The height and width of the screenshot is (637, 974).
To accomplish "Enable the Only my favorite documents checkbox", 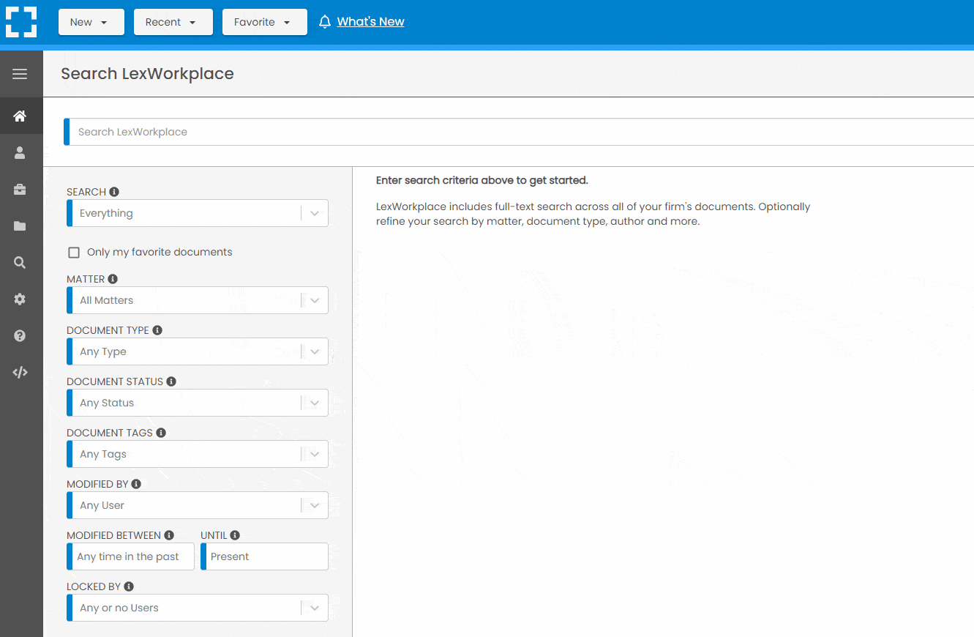I will (x=74, y=252).
